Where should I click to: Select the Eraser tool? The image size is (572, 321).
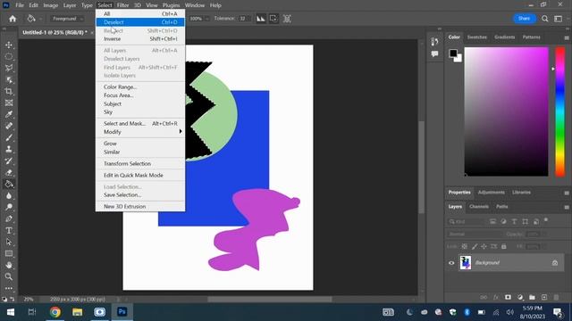click(x=9, y=172)
